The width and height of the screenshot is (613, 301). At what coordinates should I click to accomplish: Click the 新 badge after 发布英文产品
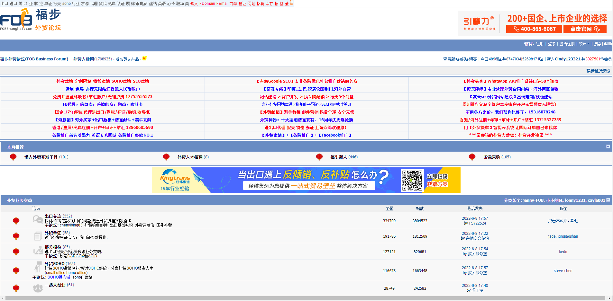coord(144,58)
